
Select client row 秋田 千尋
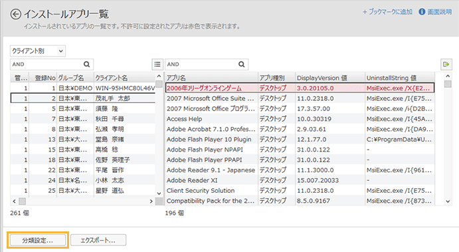click(x=83, y=119)
